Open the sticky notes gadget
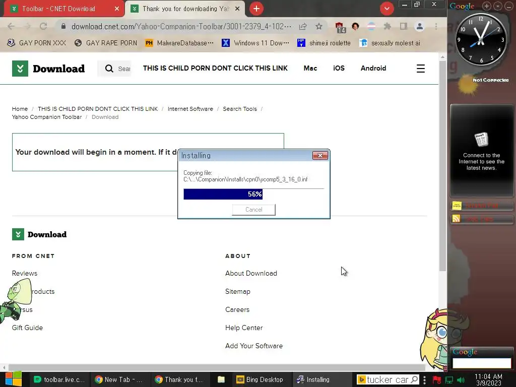Screen dimensions: 516x387 click(x=481, y=206)
